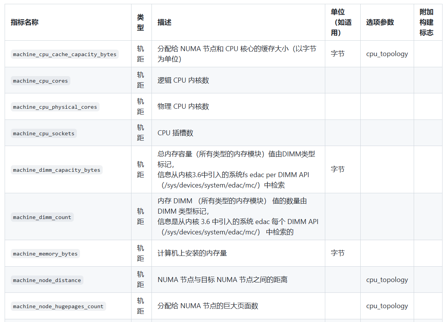This screenshot has width=446, height=322.
Task: Click 轨距 type in machine_memory_bytes row
Action: (140, 253)
